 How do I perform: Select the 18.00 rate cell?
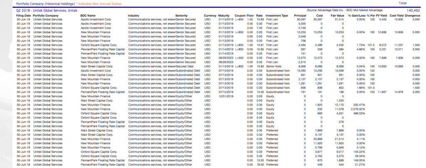tap(260, 165)
